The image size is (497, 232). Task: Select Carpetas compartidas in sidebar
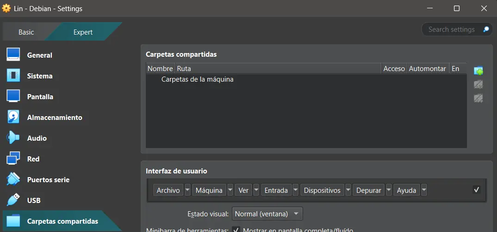point(62,221)
